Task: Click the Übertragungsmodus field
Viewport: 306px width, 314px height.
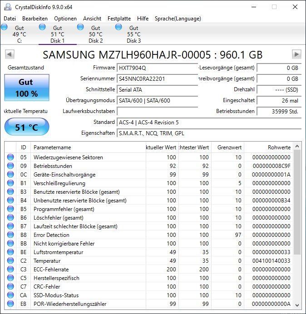Action: (x=157, y=100)
